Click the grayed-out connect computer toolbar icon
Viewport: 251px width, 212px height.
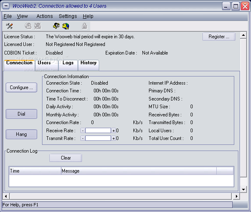pos(28,26)
